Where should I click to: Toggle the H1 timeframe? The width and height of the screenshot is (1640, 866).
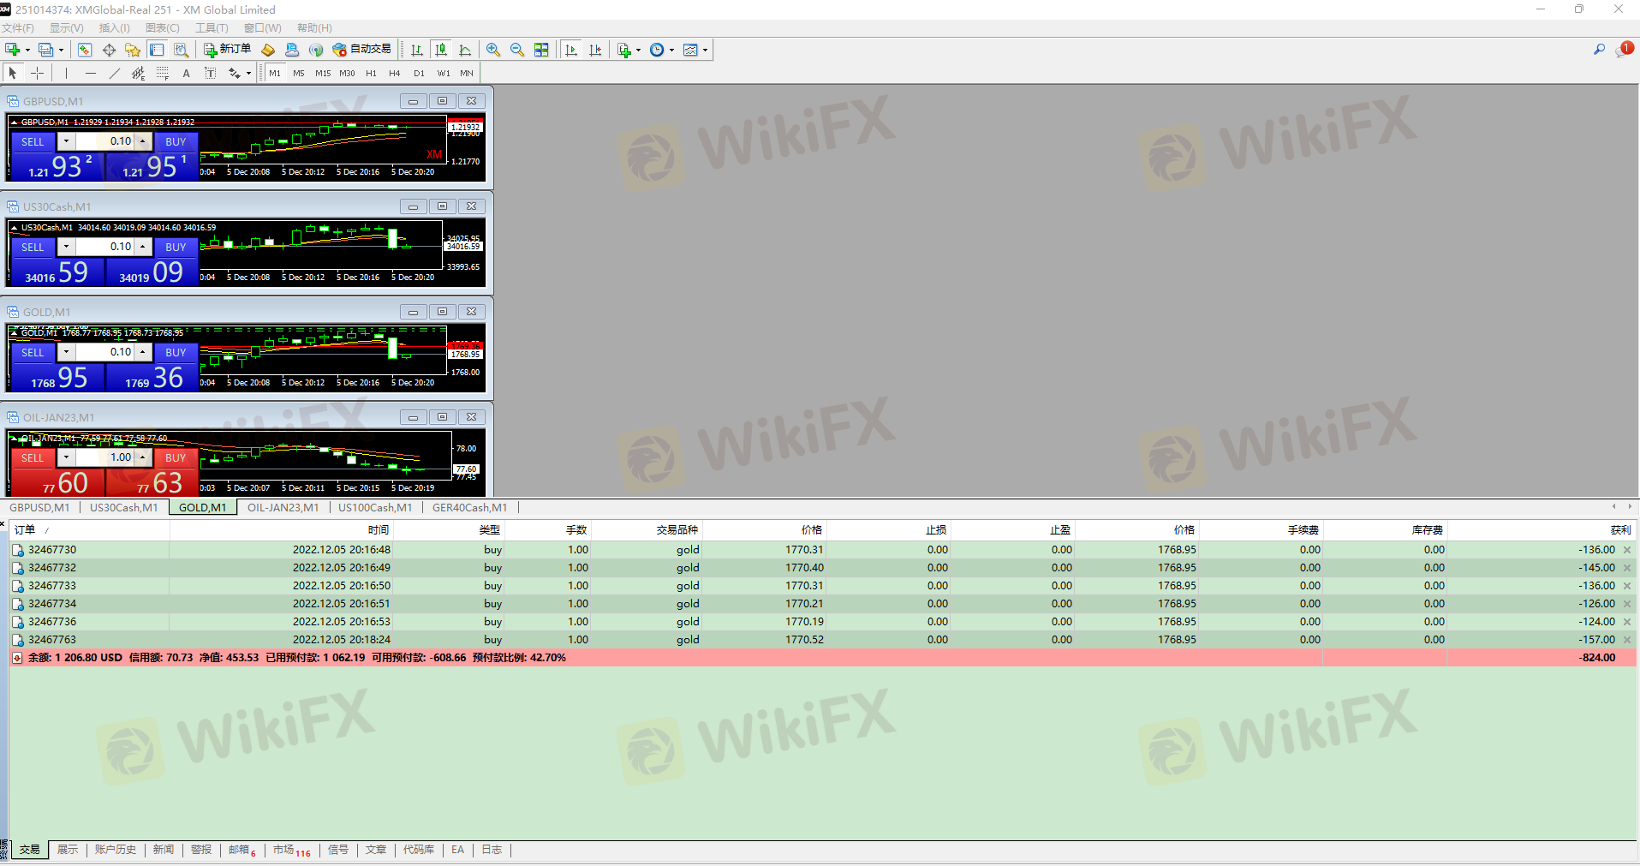[x=371, y=73]
